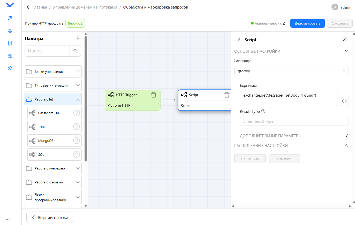
Task: Expand the Блоки управления folder
Action: pos(53,72)
